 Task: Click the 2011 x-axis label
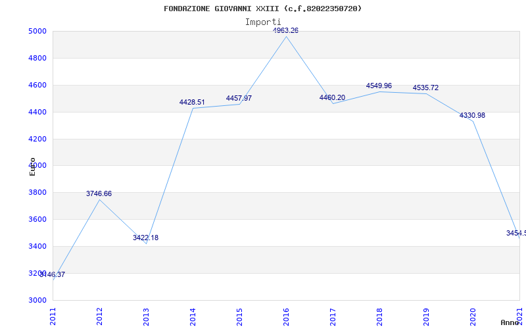click(x=53, y=317)
